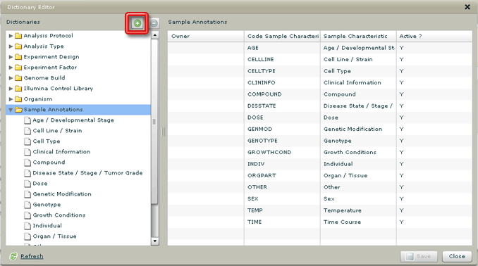Expand the Experiment Factor dictionary
The image size is (478, 266).
[x=11, y=68]
